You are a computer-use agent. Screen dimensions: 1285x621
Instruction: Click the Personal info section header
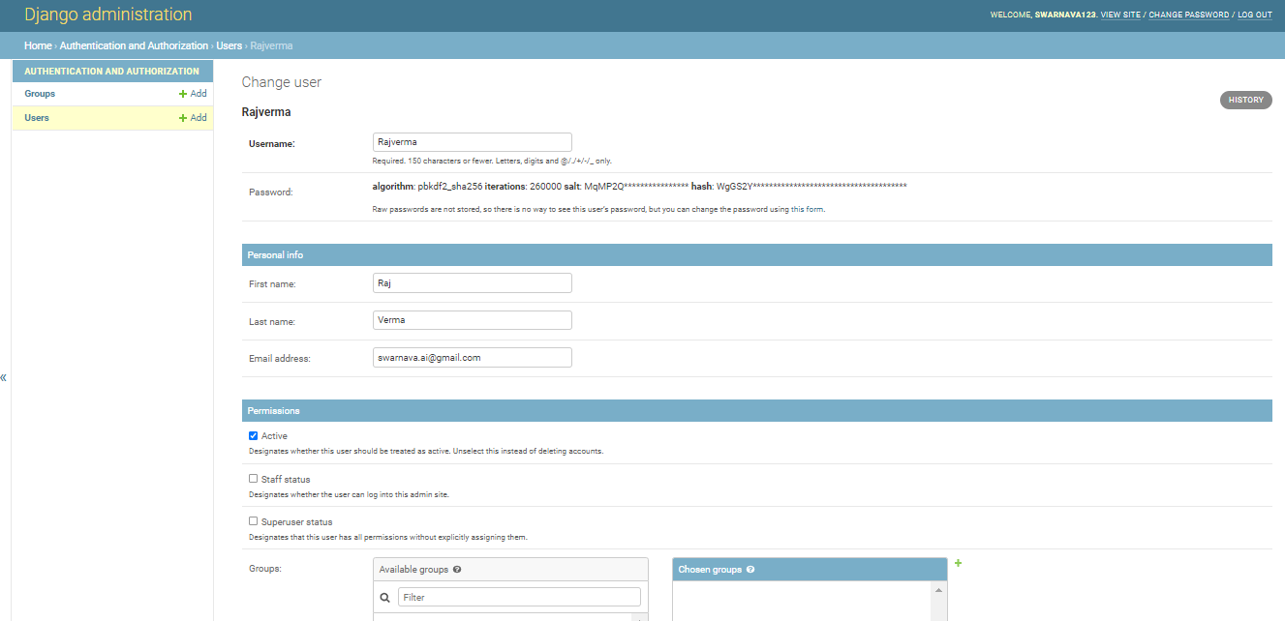tap(756, 254)
